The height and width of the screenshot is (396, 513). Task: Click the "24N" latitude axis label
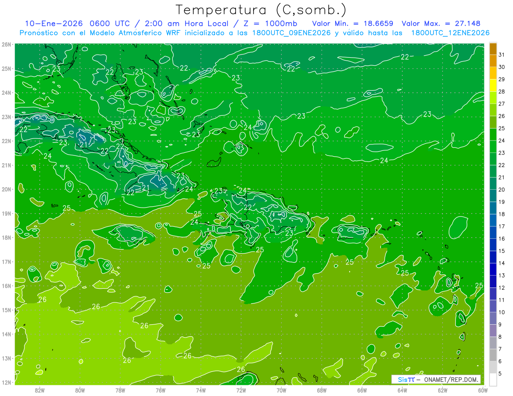coord(6,93)
